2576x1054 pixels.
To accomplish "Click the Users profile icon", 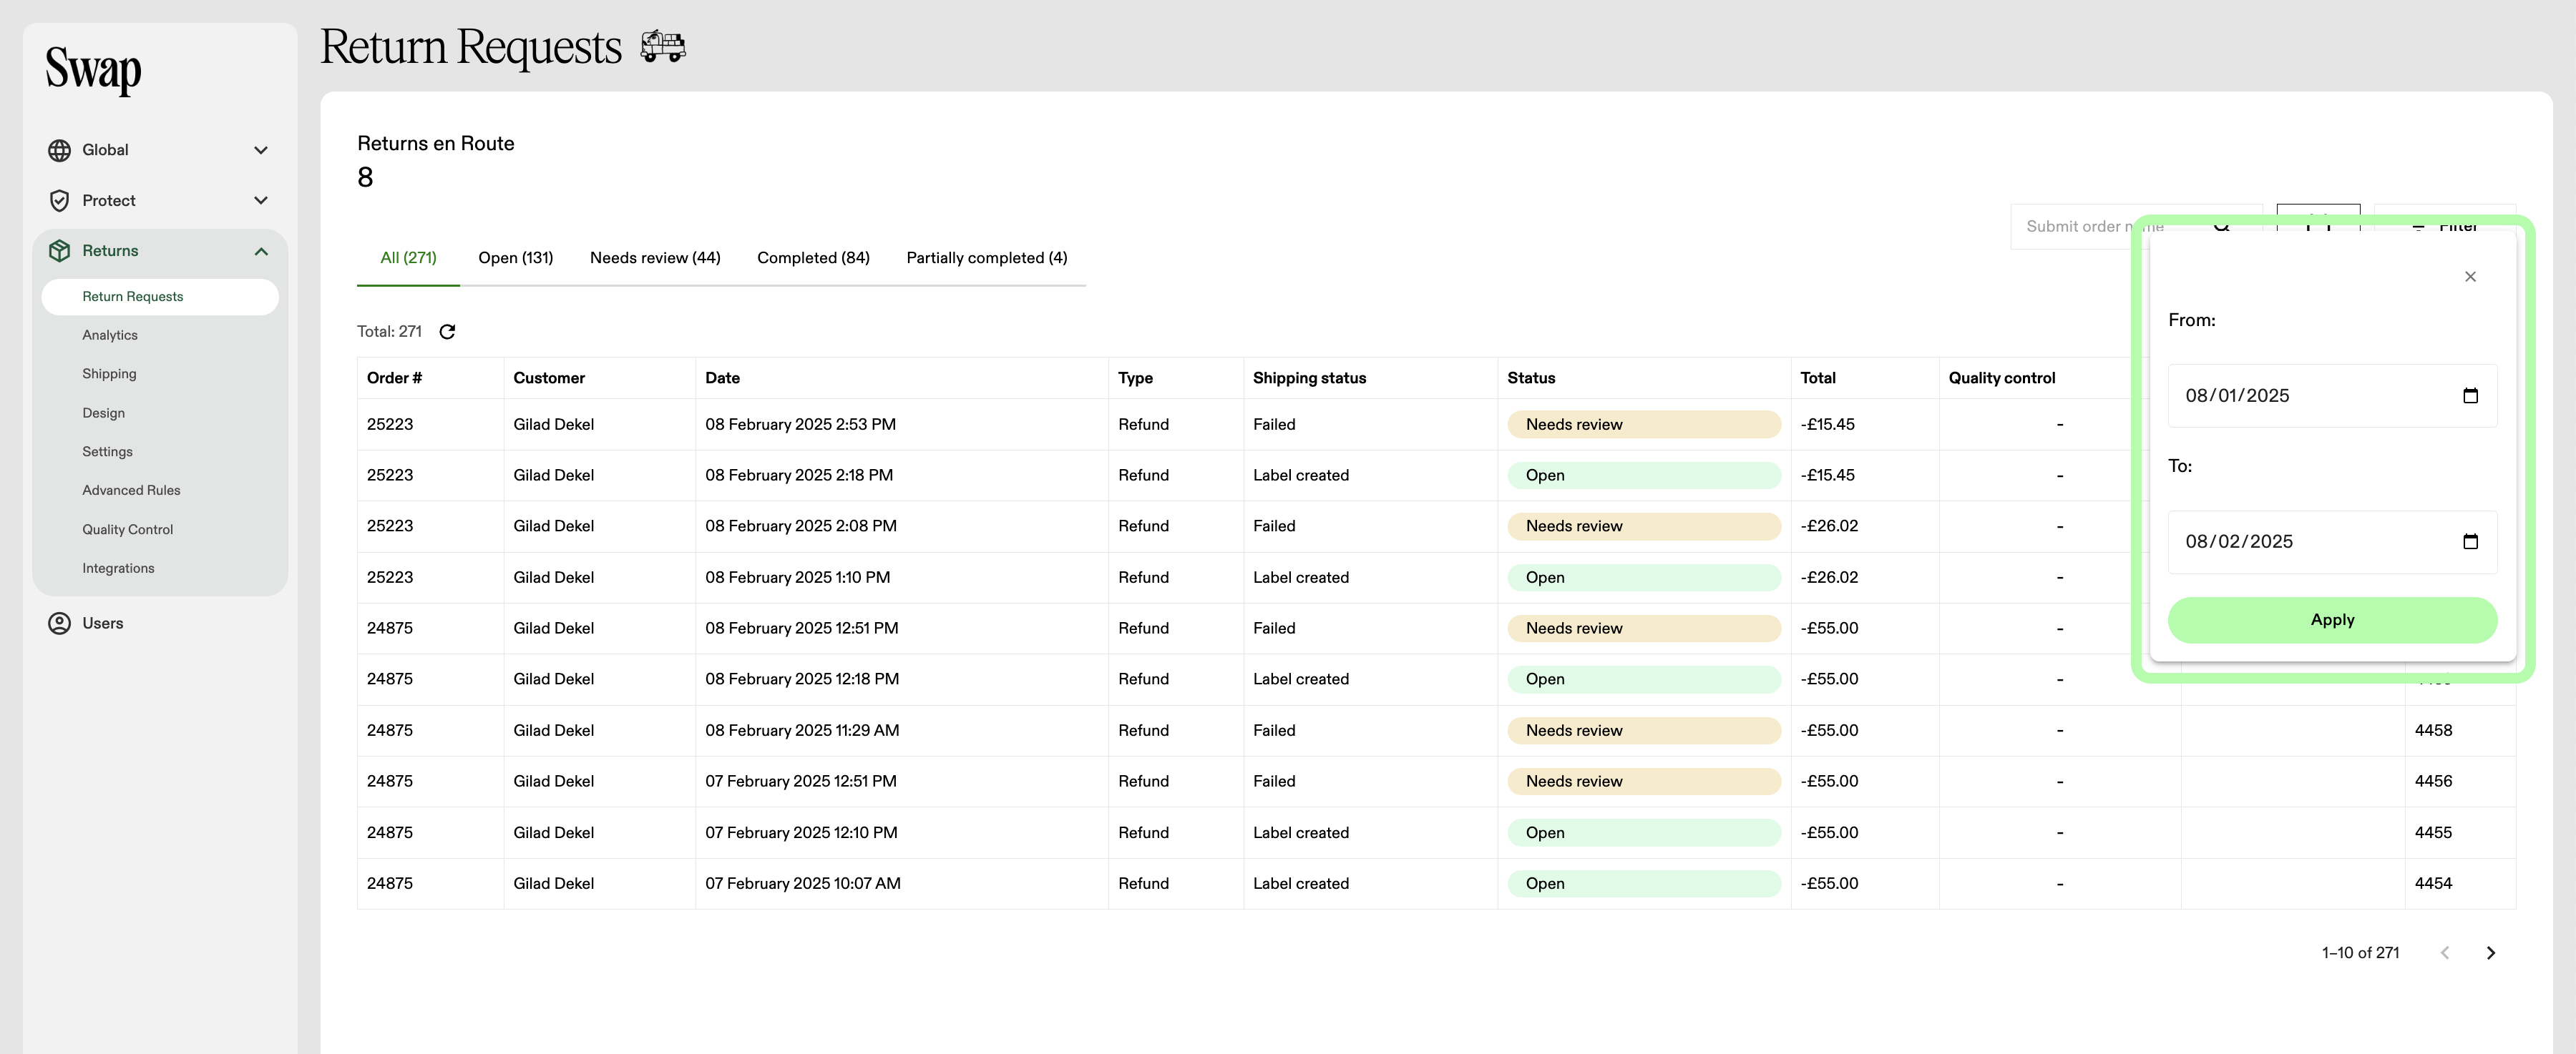I will [x=59, y=624].
